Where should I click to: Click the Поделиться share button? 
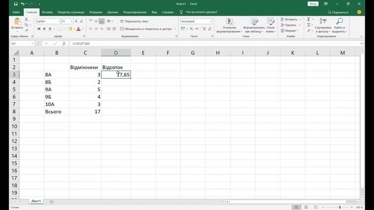338,12
